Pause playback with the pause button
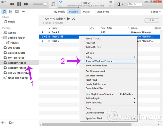 pos(19,4)
